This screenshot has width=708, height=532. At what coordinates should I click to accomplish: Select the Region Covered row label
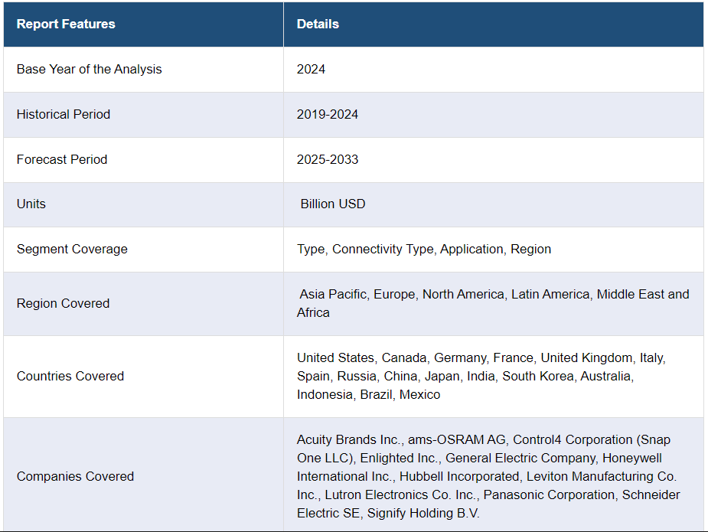point(64,303)
